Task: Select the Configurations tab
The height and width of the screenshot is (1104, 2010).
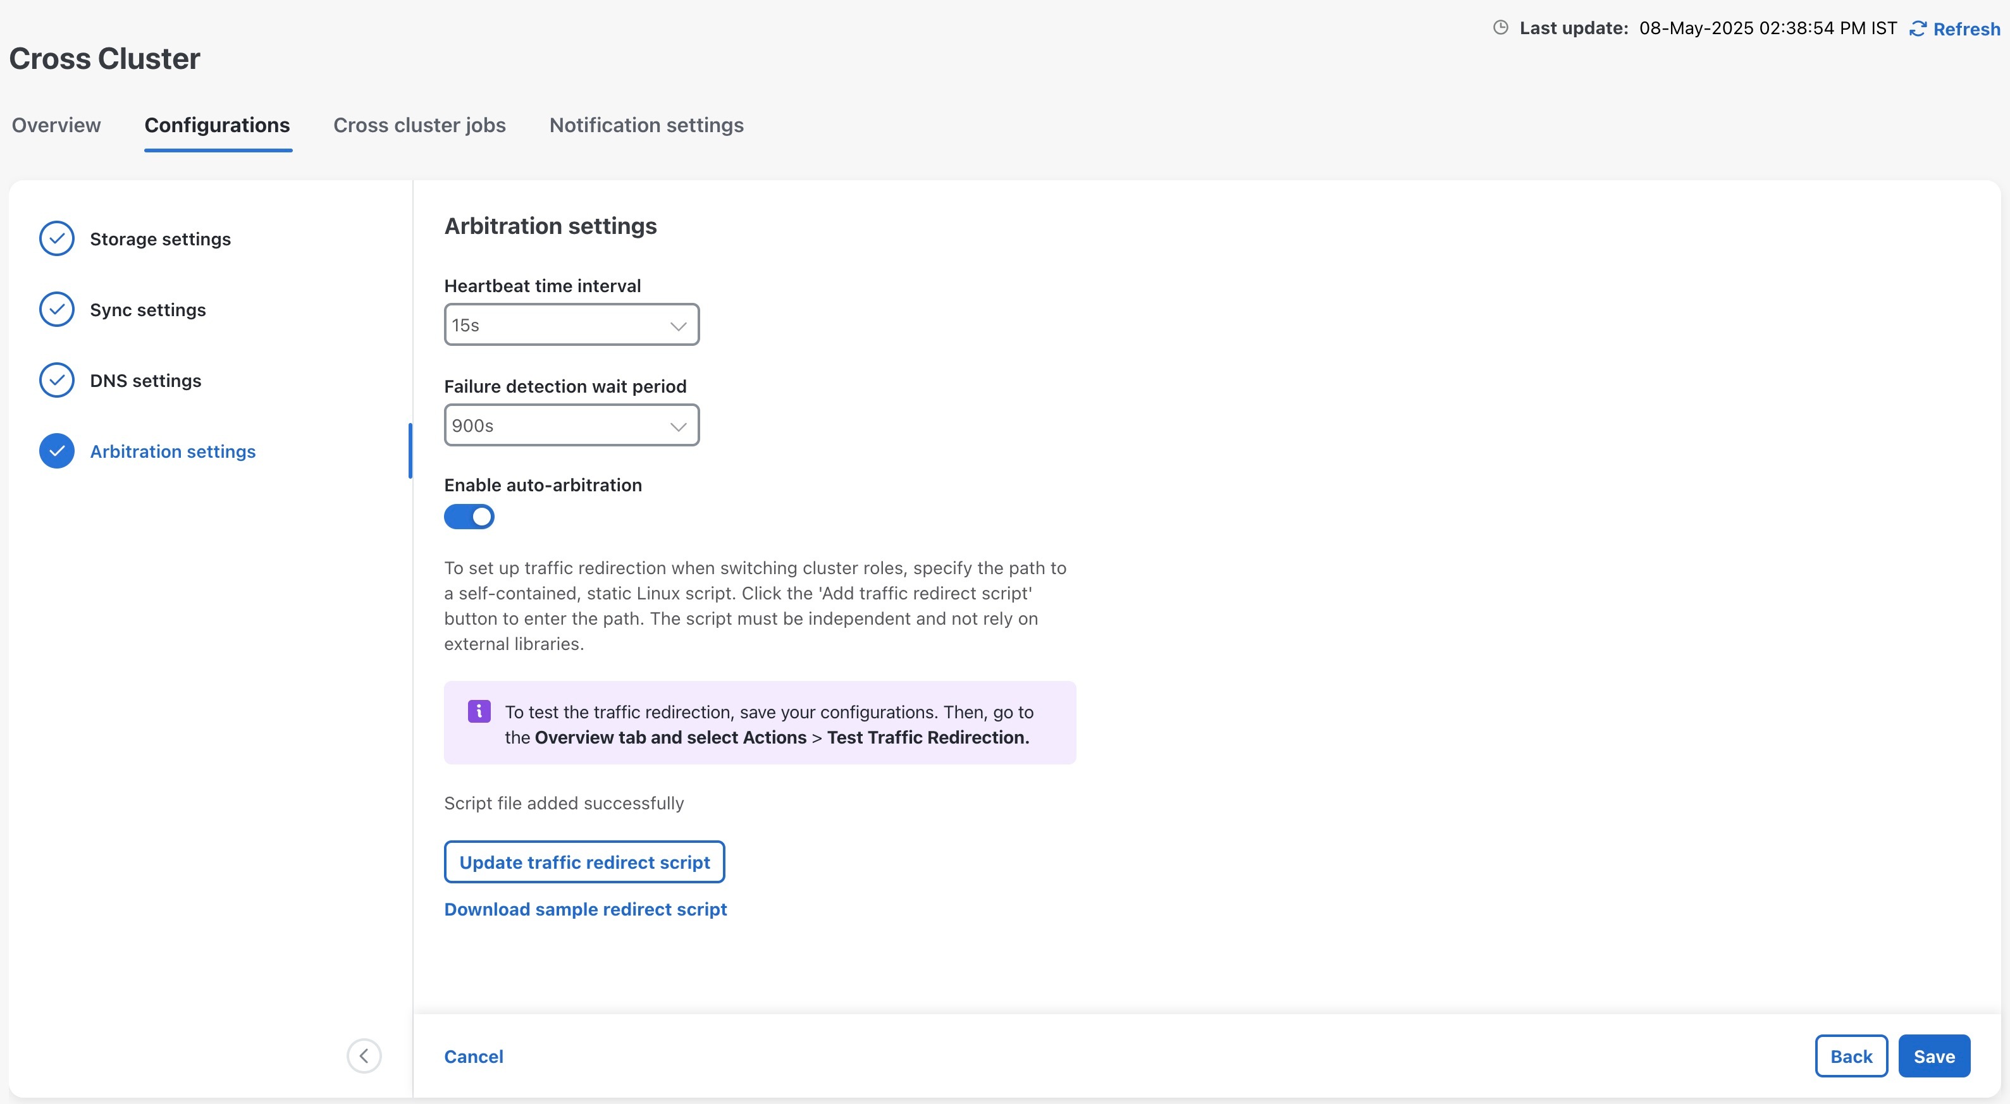Action: (217, 125)
